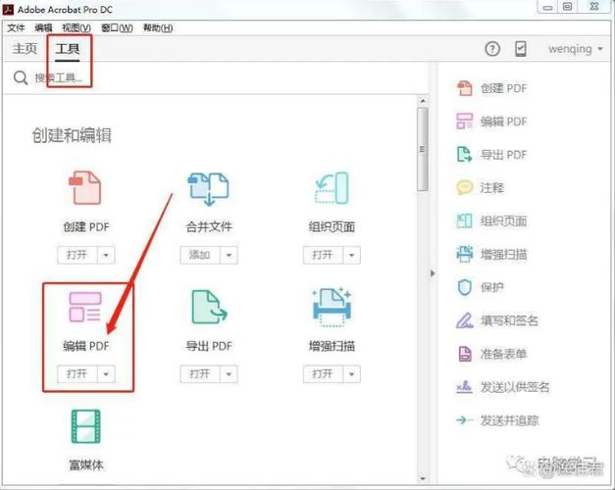Expand dropdown arrow beside 编辑 PDF 打开

[106, 374]
